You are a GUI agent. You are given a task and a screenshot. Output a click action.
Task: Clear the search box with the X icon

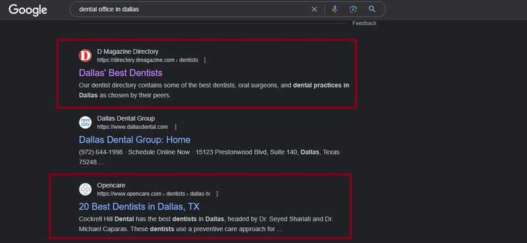coord(314,9)
